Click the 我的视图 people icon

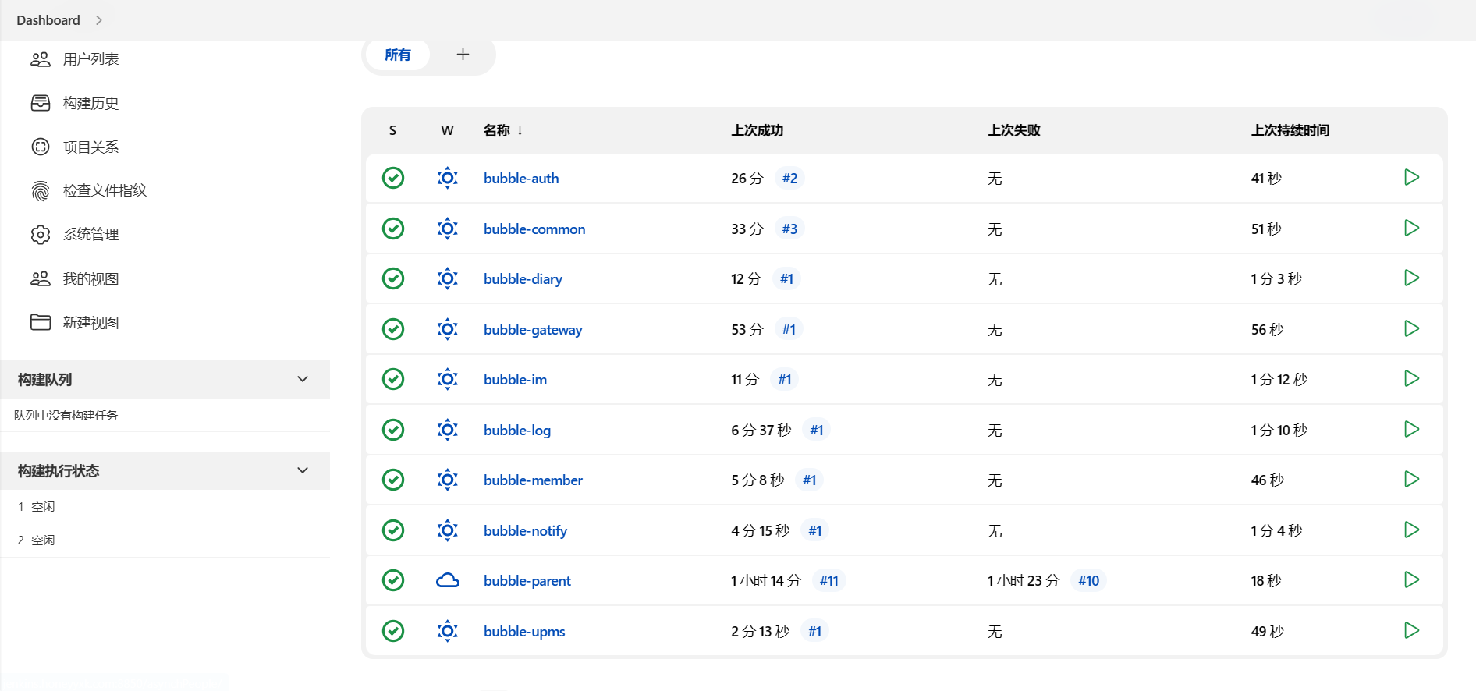41,278
